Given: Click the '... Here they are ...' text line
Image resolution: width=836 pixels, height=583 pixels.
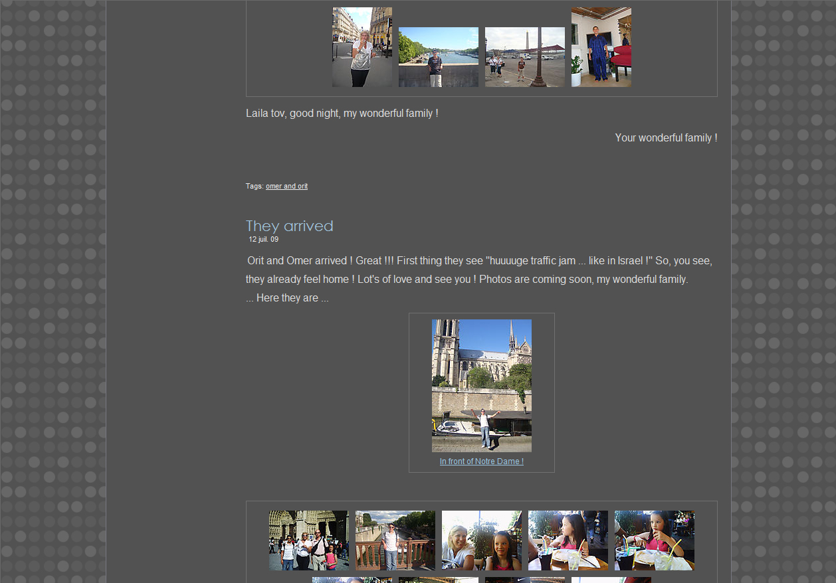Looking at the screenshot, I should 287,298.
